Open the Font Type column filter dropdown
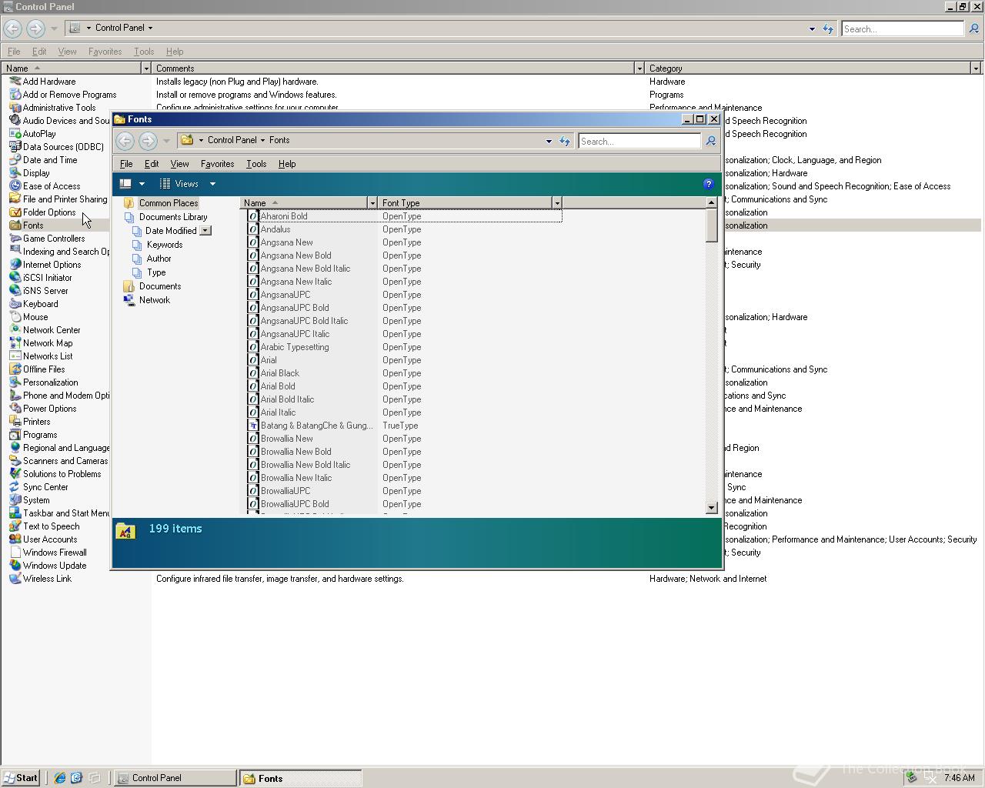985x788 pixels. pyautogui.click(x=557, y=203)
